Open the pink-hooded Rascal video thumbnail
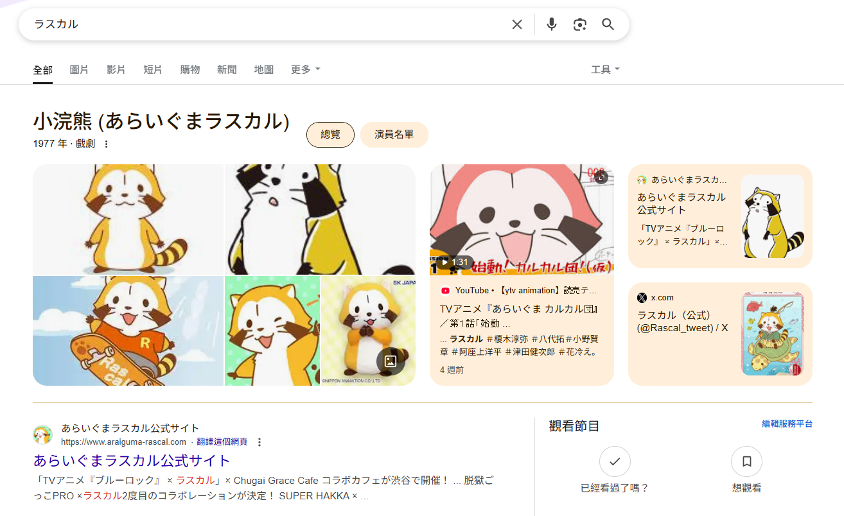This screenshot has height=516, width=844. point(522,219)
